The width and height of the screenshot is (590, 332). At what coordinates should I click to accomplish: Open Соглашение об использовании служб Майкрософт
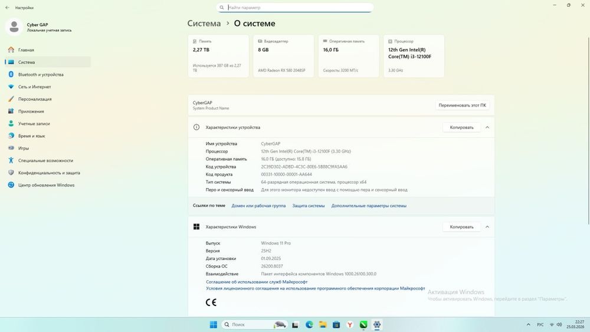pyautogui.click(x=257, y=282)
